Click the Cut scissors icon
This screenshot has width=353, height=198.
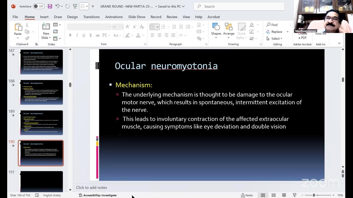coord(27,25)
